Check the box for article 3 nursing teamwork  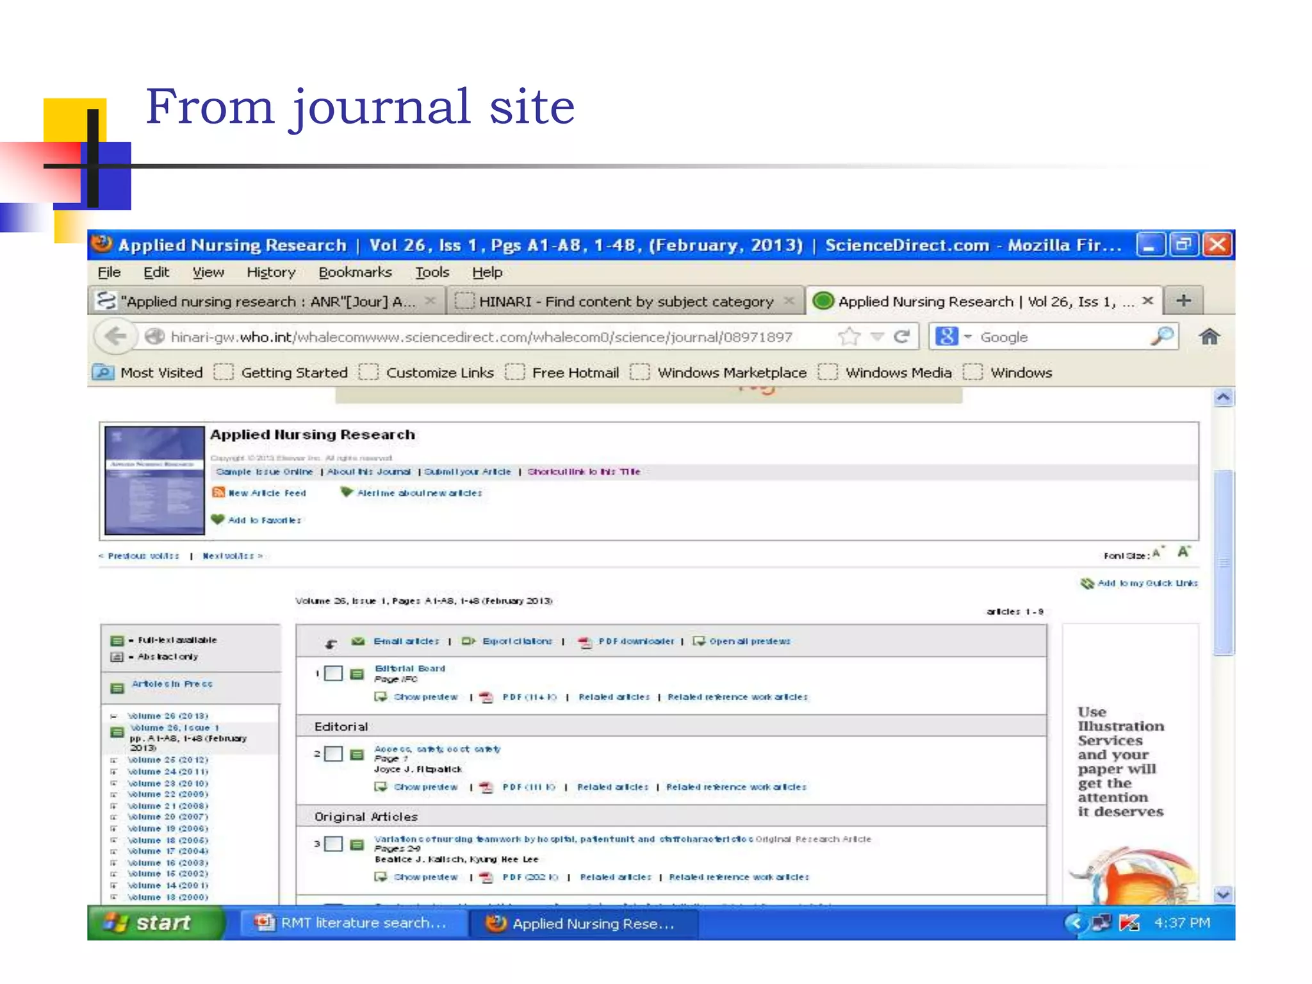point(333,844)
